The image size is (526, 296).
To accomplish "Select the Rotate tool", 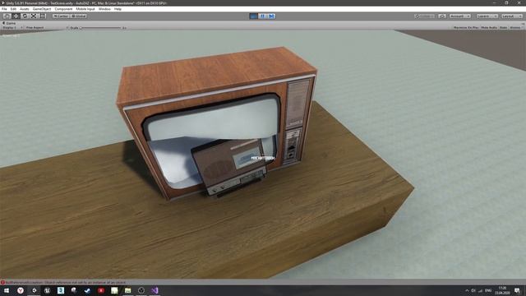I will 25,16.
